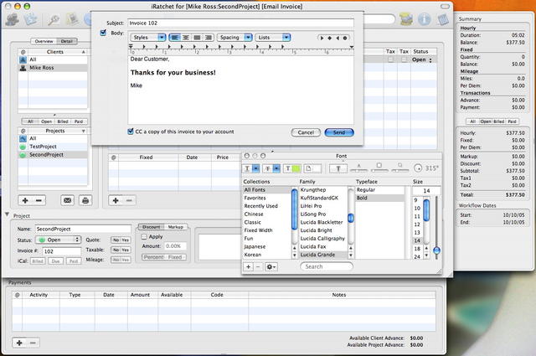Image resolution: width=536 pixels, height=356 pixels.
Task: Set Taxable to No
Action: (x=116, y=250)
